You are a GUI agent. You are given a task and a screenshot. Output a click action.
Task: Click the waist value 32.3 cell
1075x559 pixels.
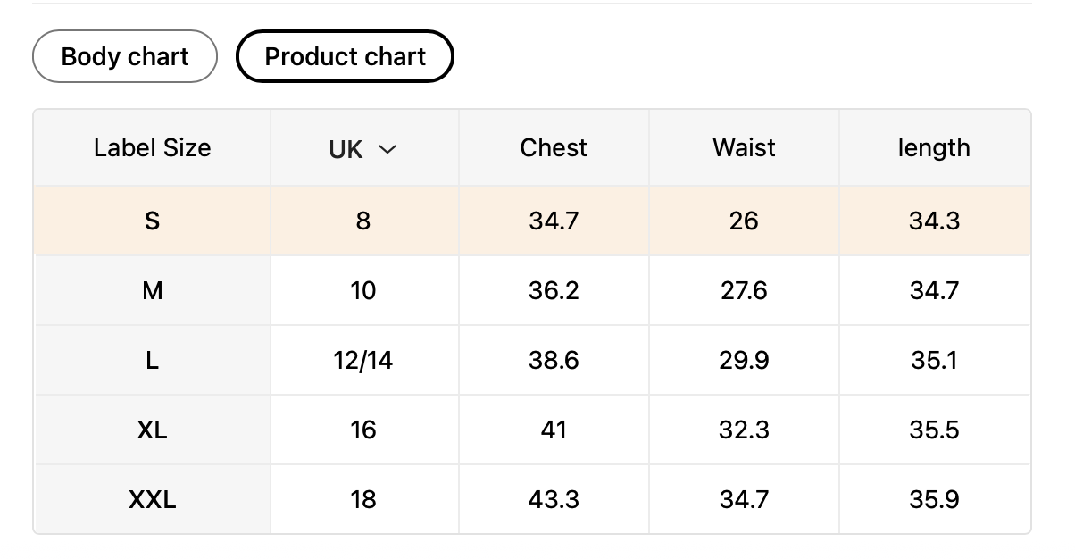coord(744,430)
